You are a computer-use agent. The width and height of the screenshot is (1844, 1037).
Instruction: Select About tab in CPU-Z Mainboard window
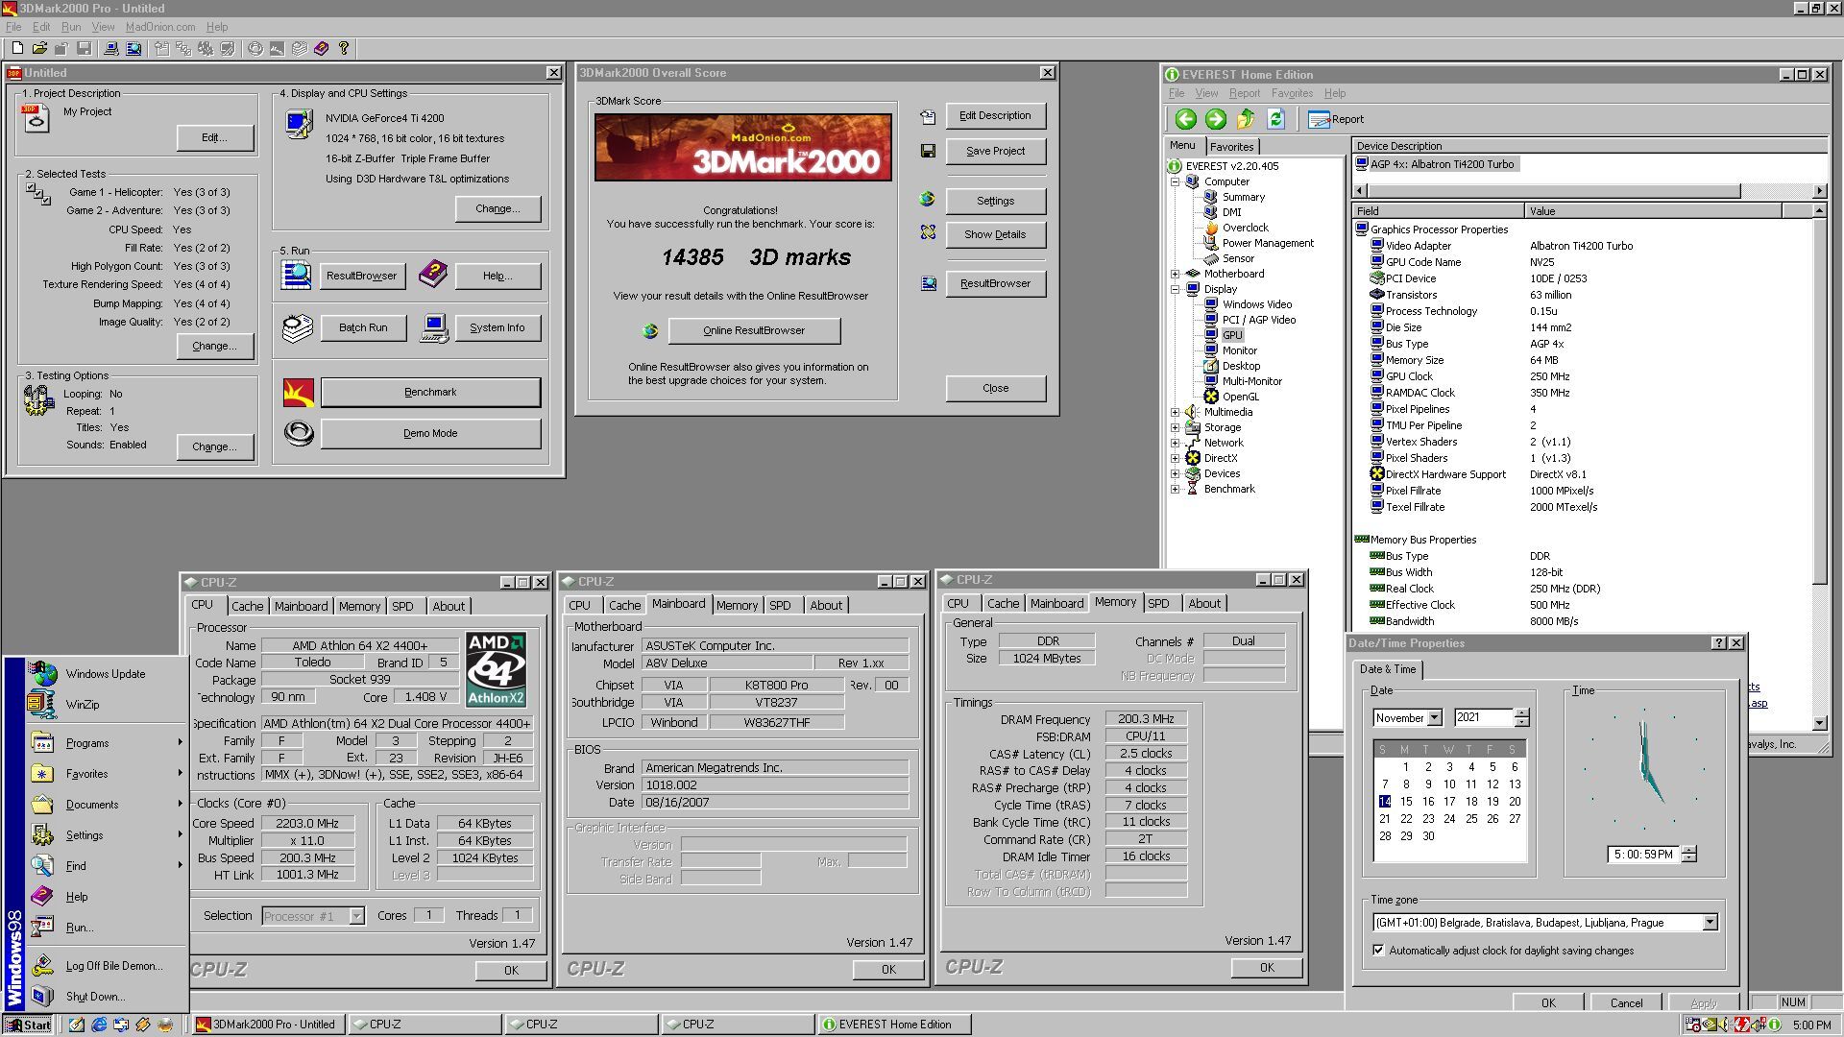[826, 605]
